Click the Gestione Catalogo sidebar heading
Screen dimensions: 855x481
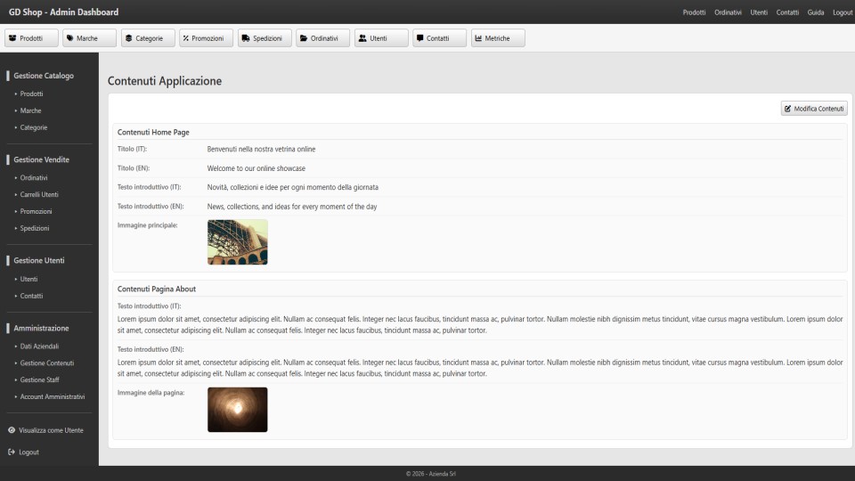tap(44, 76)
